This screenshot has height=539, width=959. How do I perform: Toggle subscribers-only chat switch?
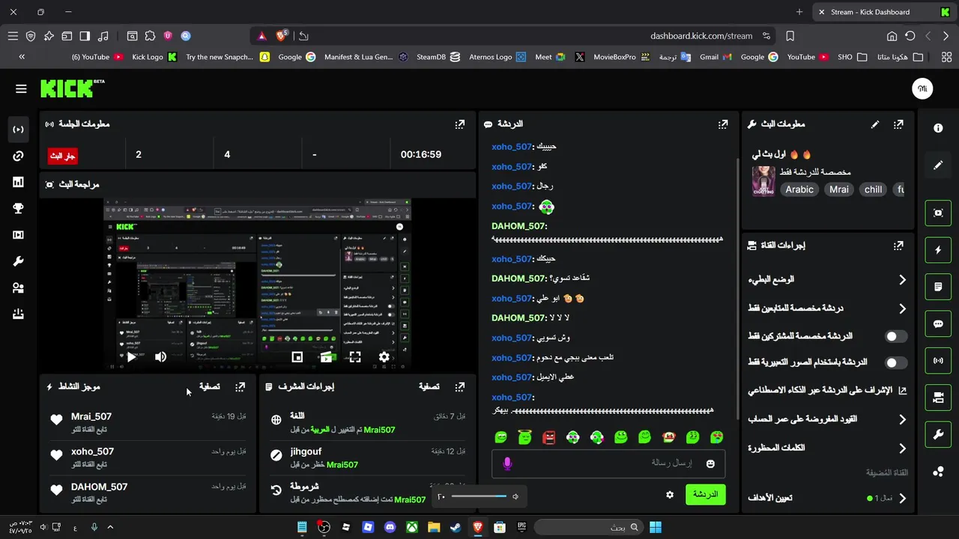(896, 337)
